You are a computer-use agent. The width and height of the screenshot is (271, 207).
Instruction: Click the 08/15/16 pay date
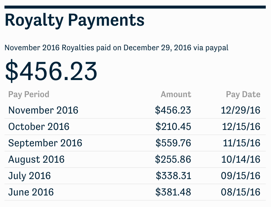tap(240, 192)
